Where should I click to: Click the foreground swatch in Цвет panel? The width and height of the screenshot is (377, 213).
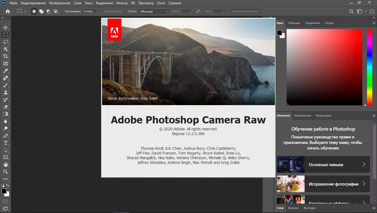click(x=279, y=33)
